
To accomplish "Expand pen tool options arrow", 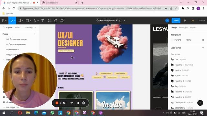I will coord(38,21).
